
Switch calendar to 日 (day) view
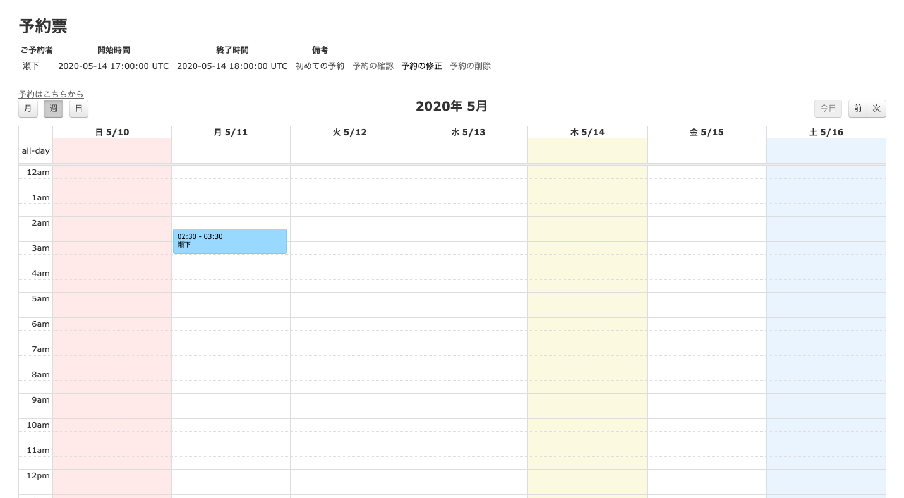pyautogui.click(x=78, y=108)
